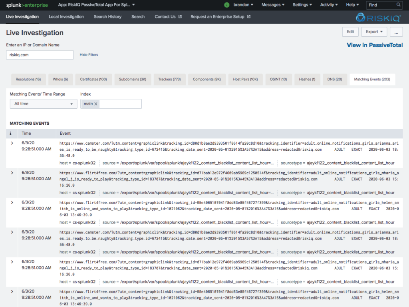The image size is (409, 307).
Task: Open the Search nav item
Action: pos(138,17)
